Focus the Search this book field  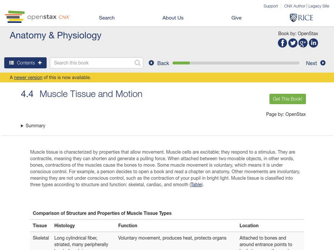point(92,63)
